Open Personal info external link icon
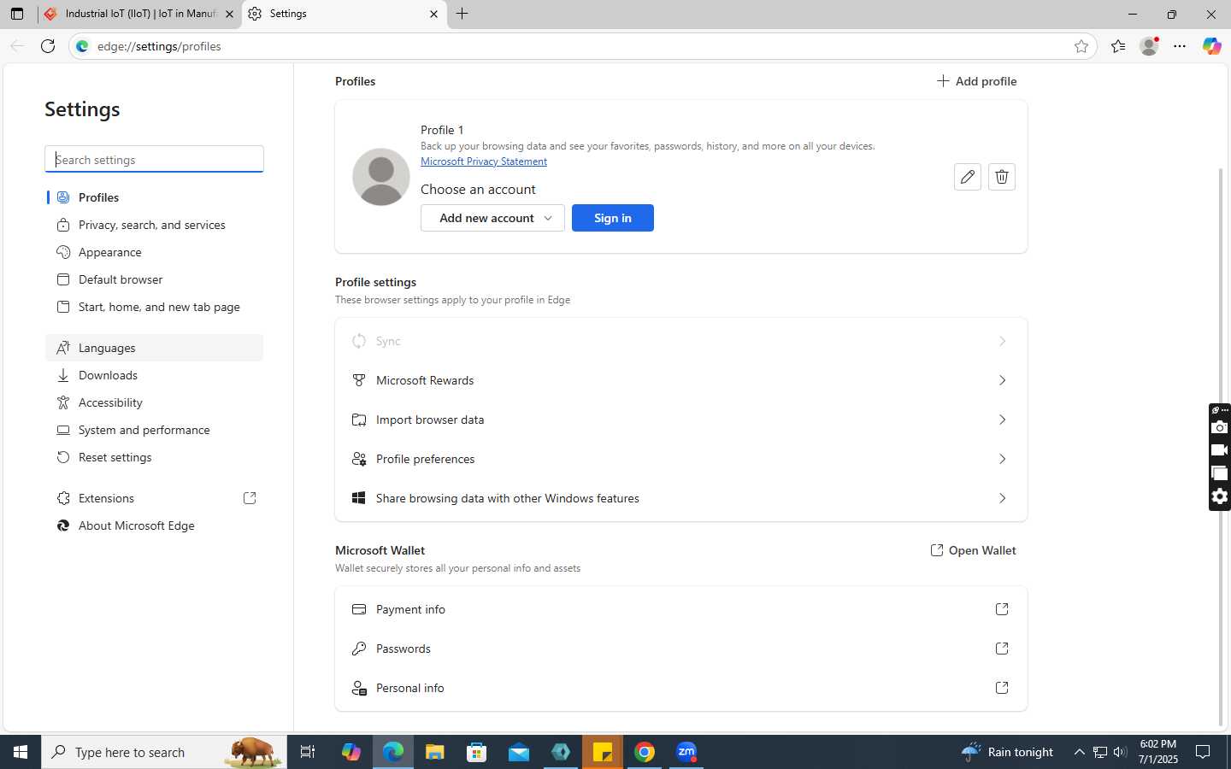 point(1002,688)
